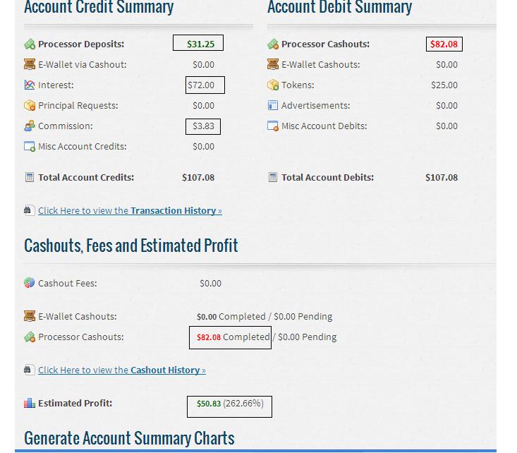Click the binoculars icon beside Cashout History
Screen dimensions: 517x453
30,370
